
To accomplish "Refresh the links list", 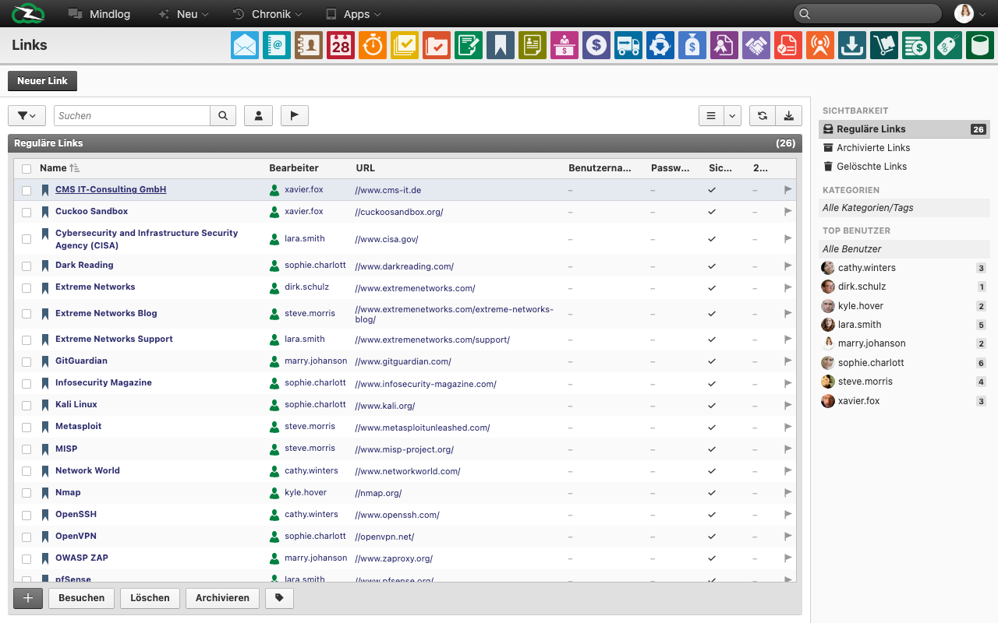I will 763,115.
